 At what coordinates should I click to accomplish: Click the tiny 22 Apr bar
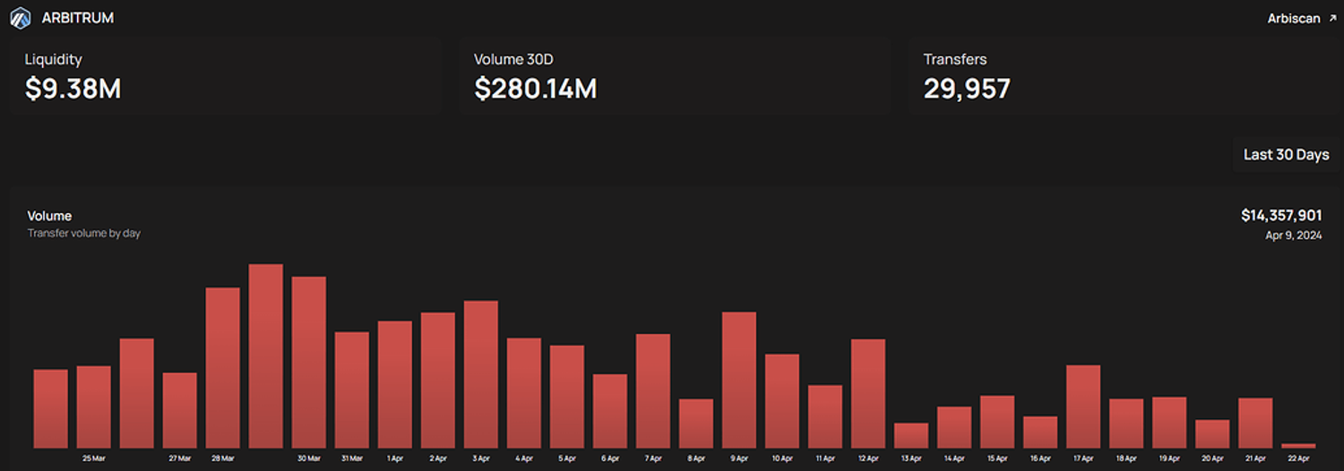point(1298,445)
